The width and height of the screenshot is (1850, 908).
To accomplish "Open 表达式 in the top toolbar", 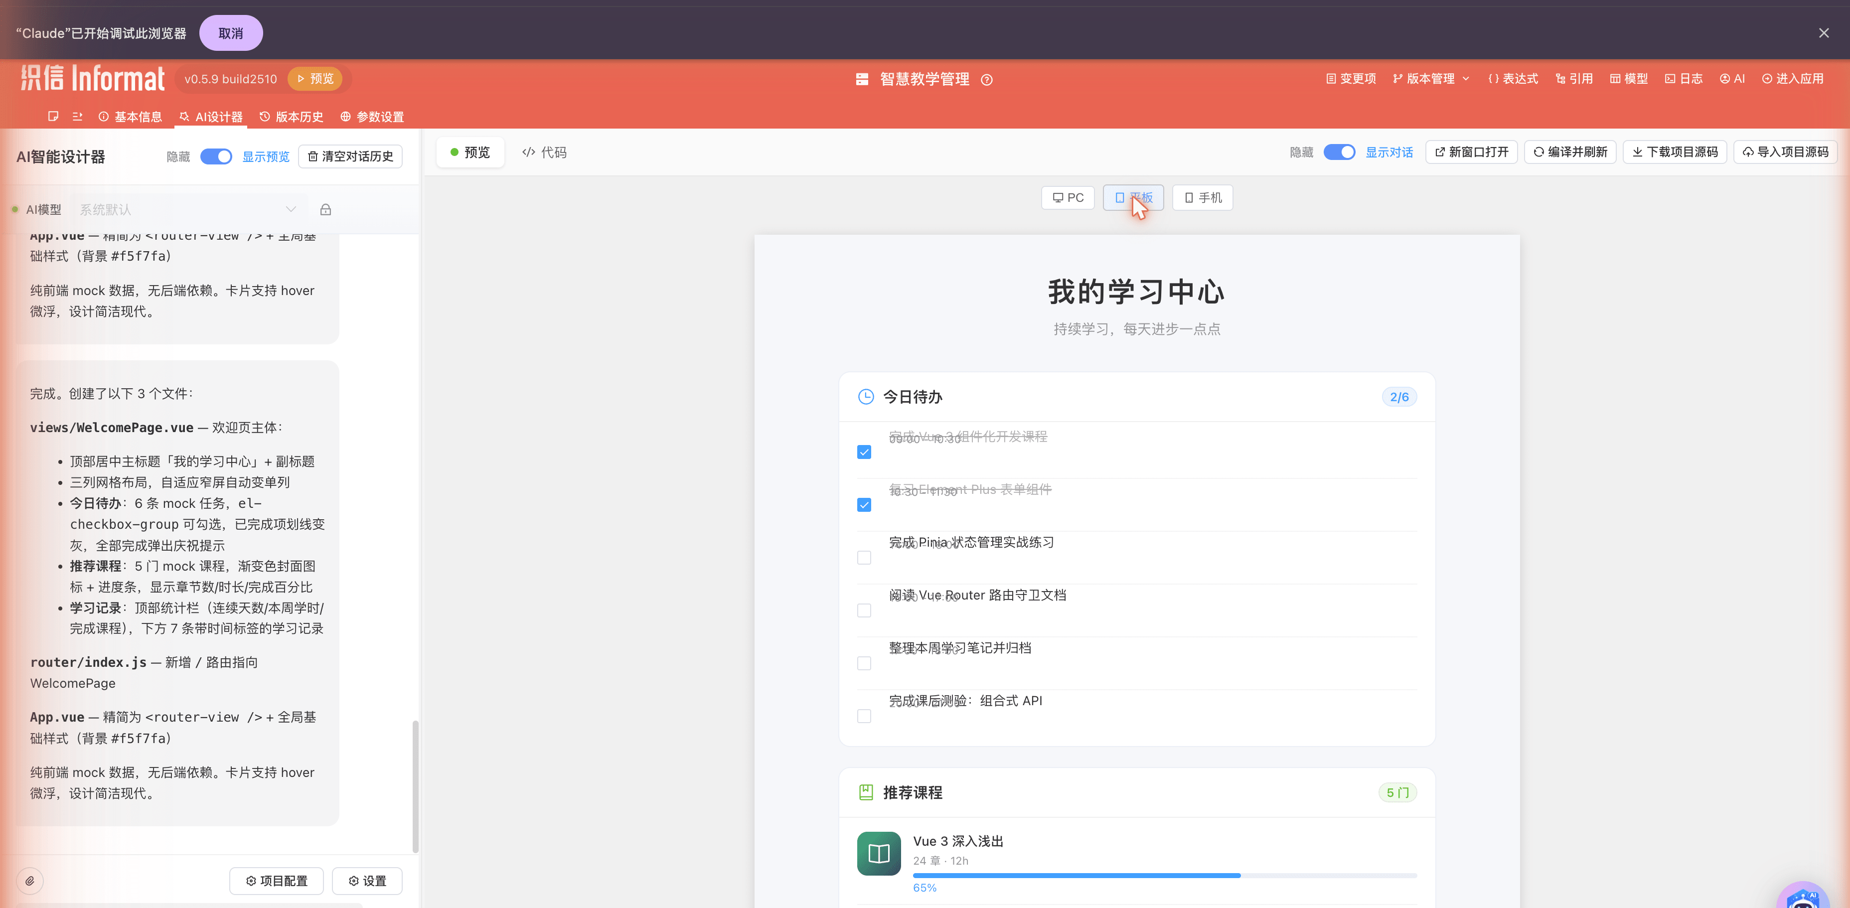I will pyautogui.click(x=1513, y=79).
